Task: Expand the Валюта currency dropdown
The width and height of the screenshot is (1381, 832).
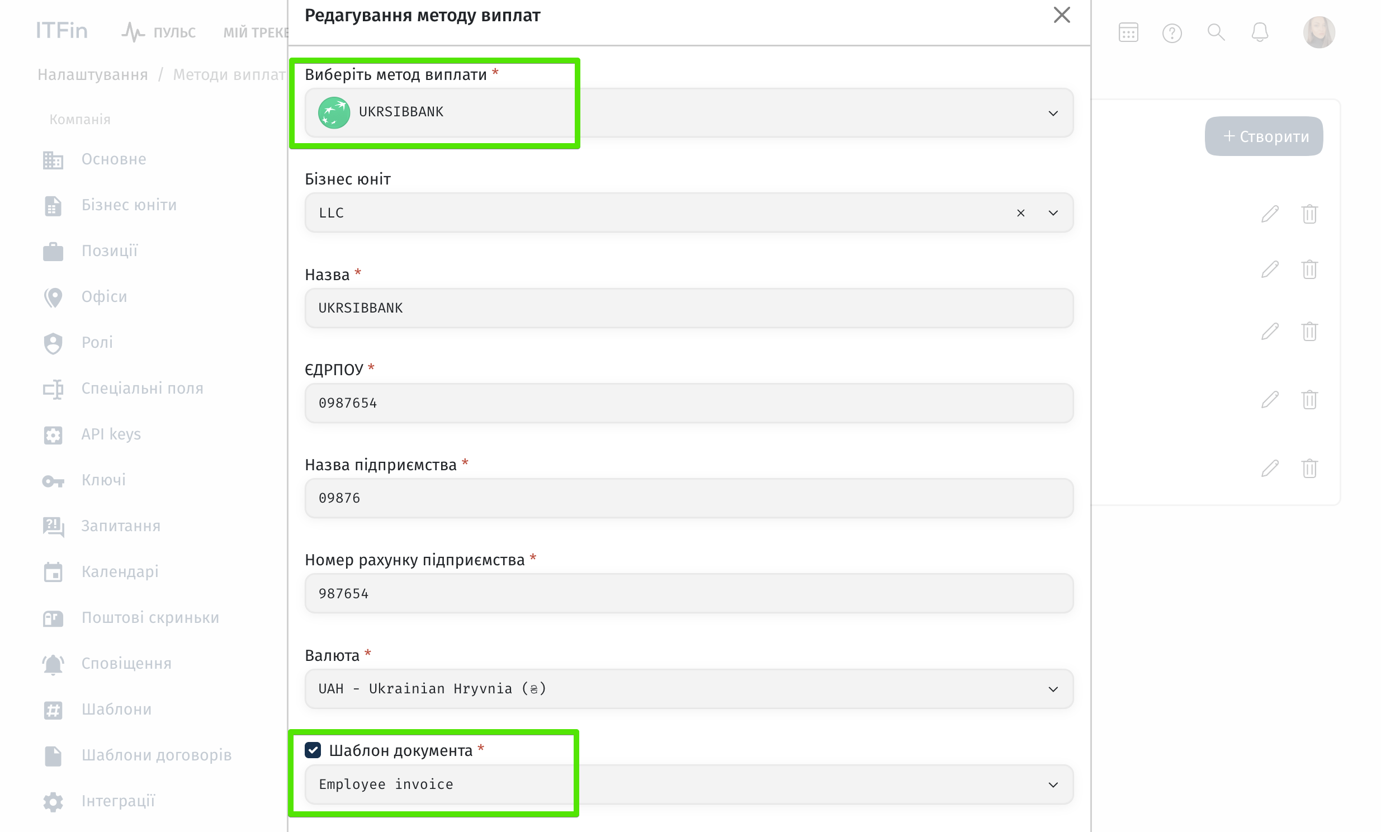Action: (1053, 689)
